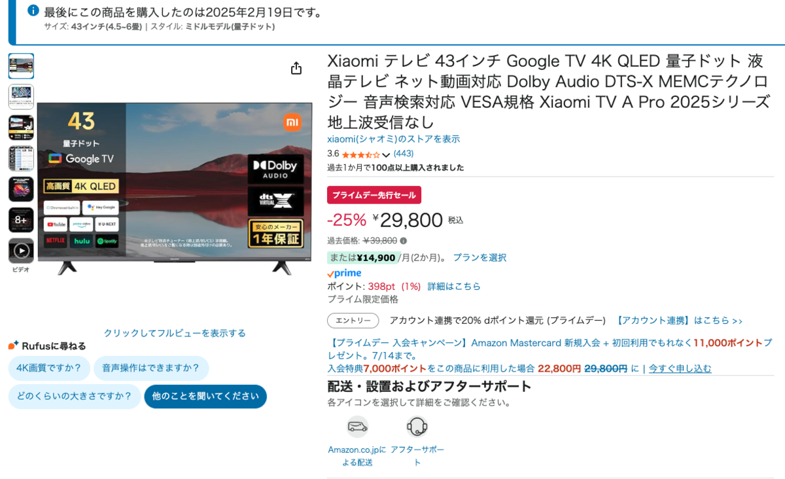Open the 443 reviews link
785x479 pixels.
tap(403, 154)
